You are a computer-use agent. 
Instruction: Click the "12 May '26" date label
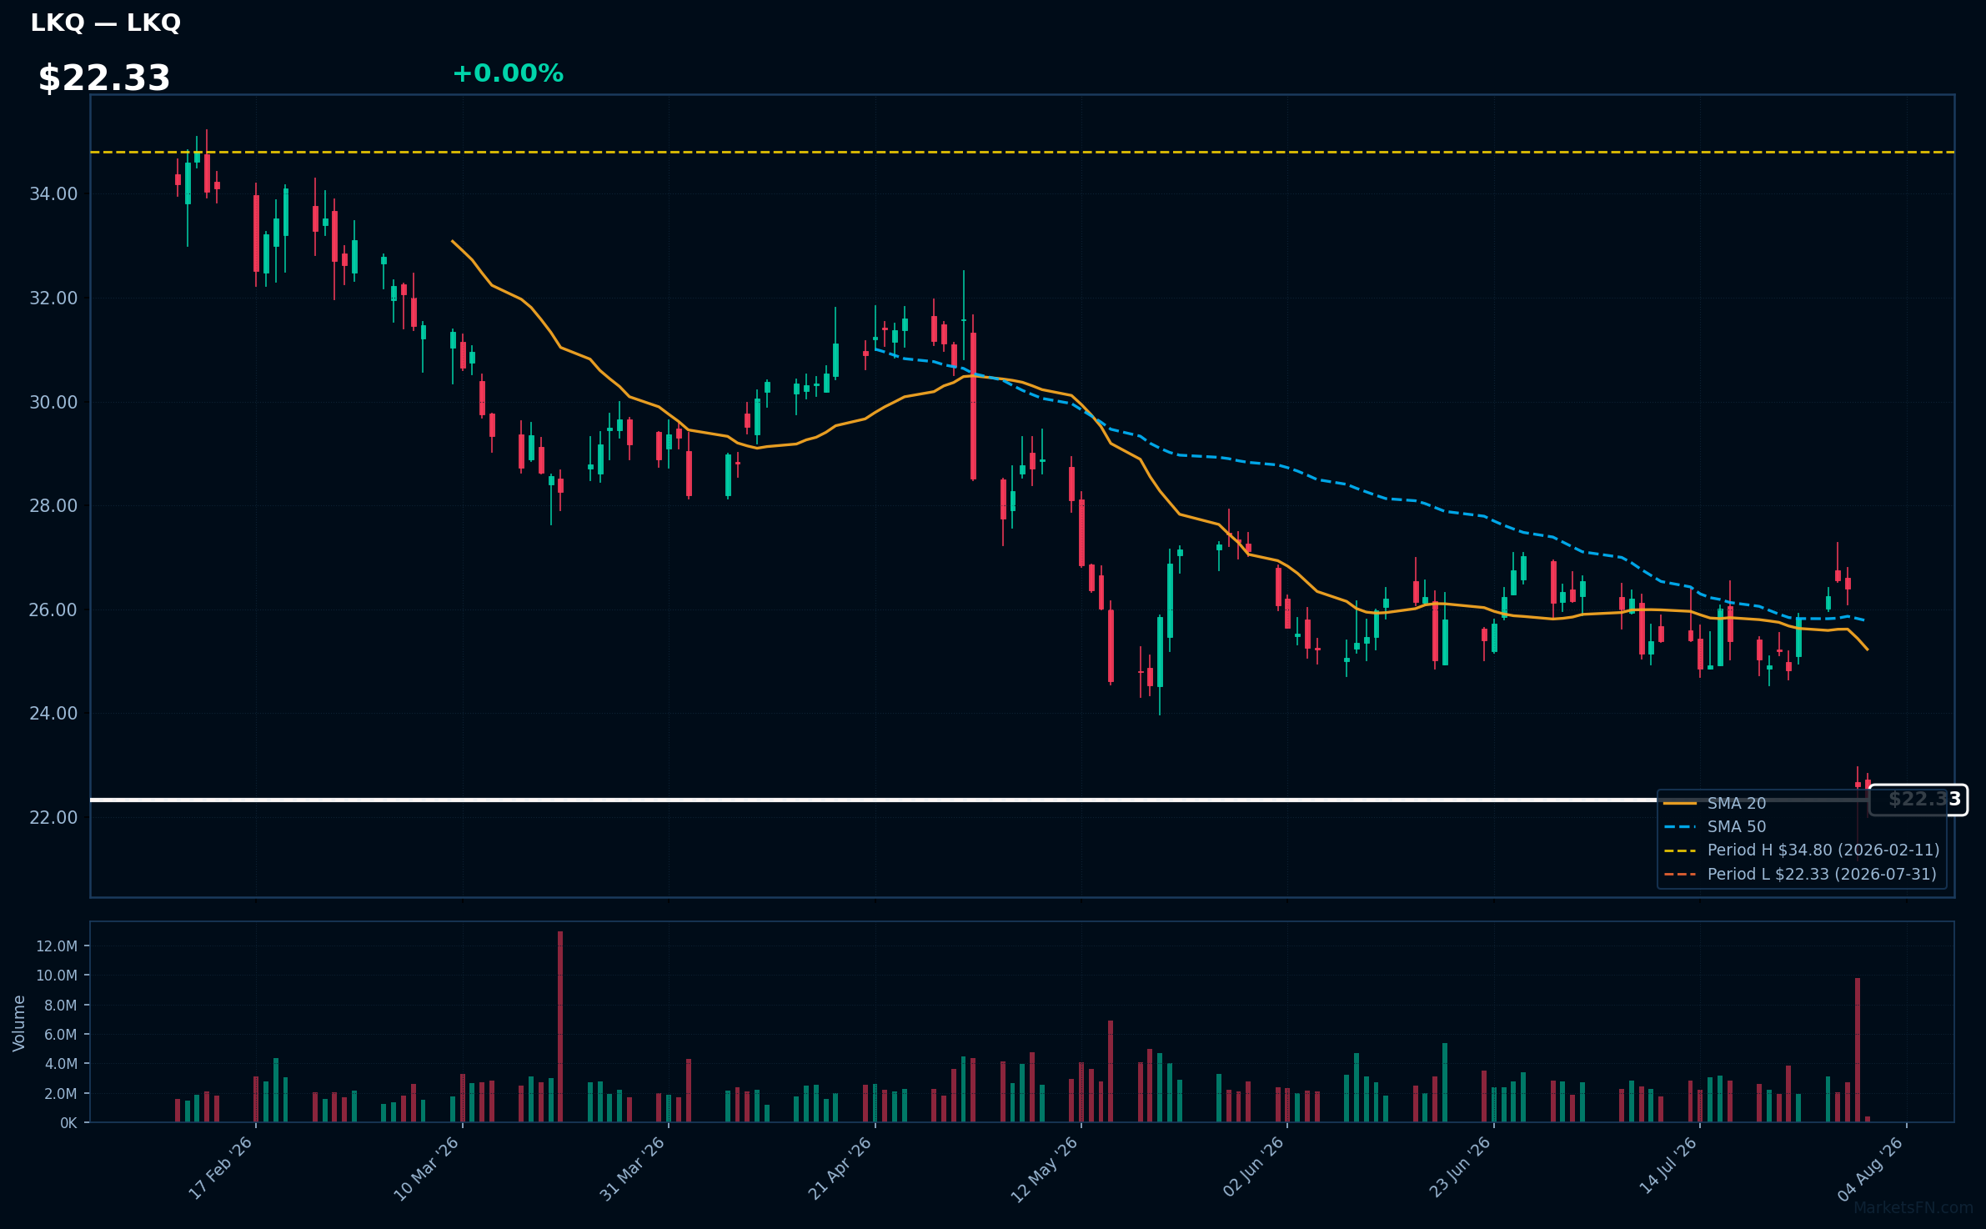(1045, 1169)
